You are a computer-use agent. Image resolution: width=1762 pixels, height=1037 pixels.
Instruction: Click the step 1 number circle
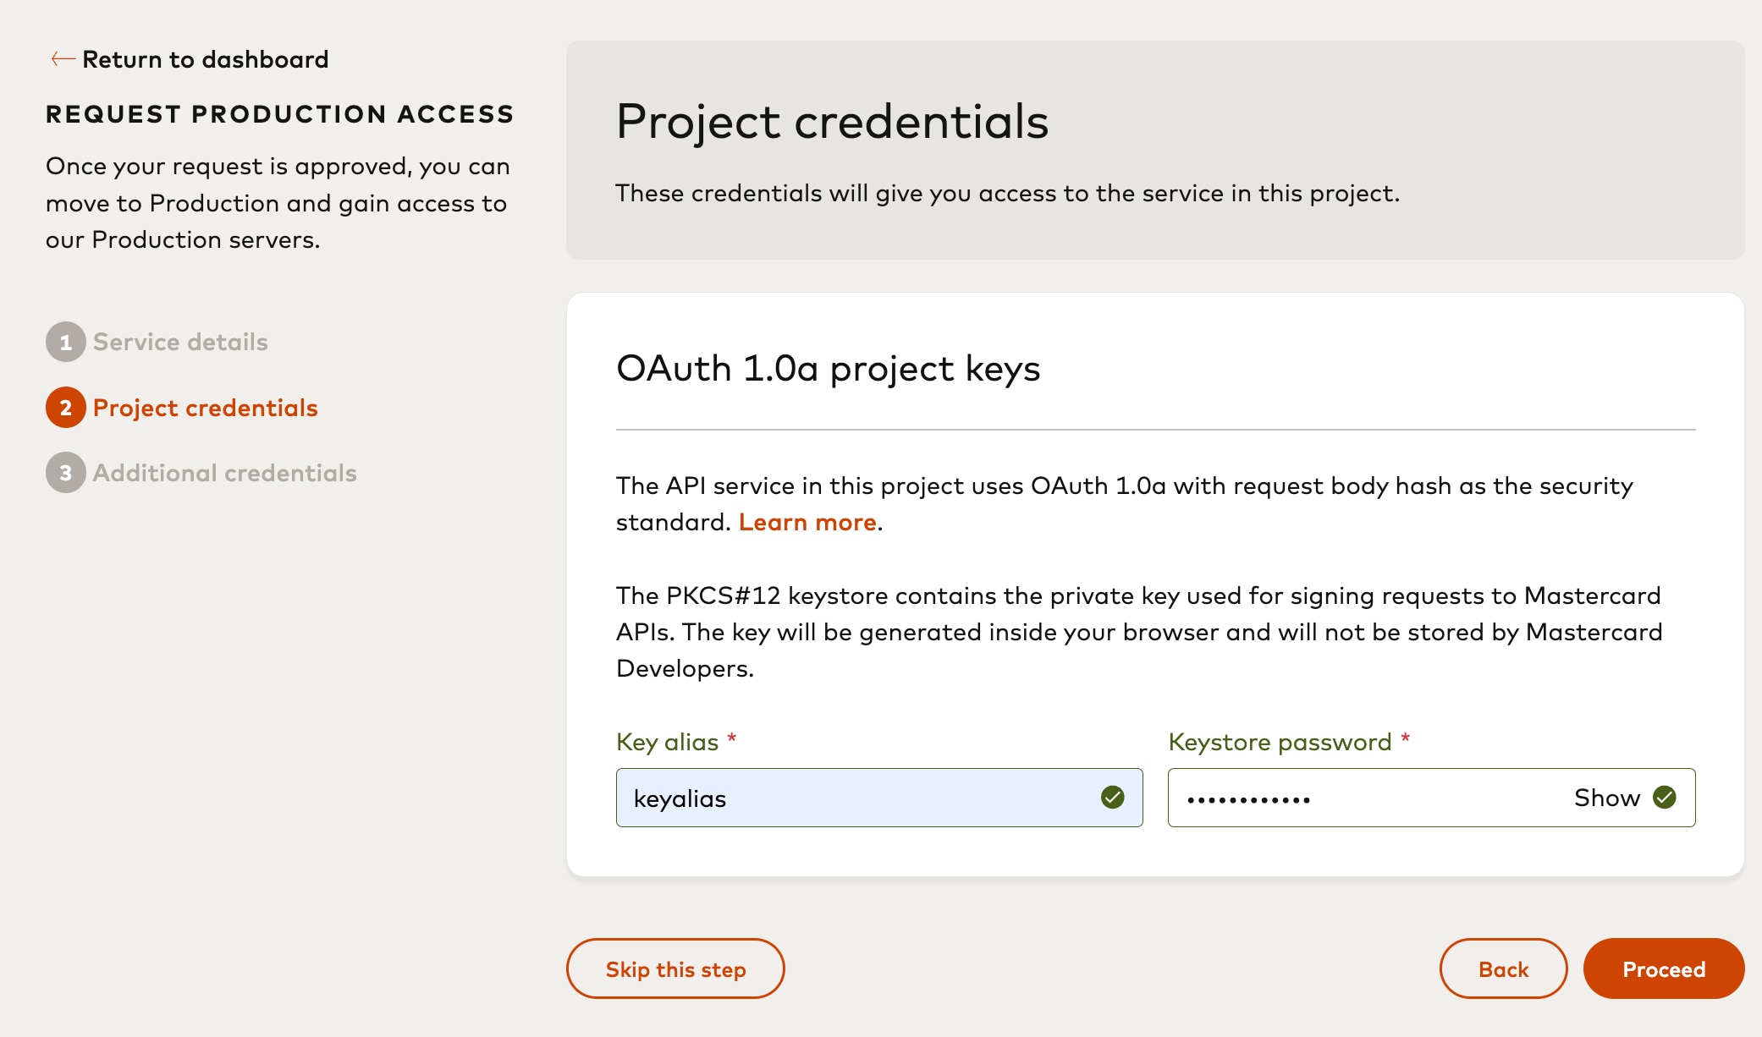click(65, 343)
